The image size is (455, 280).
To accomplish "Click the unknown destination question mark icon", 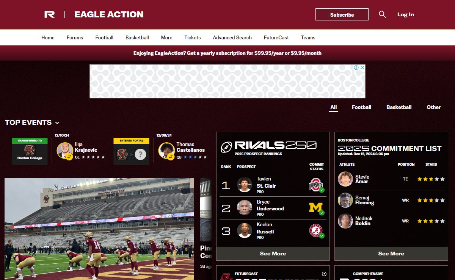I will [140, 154].
